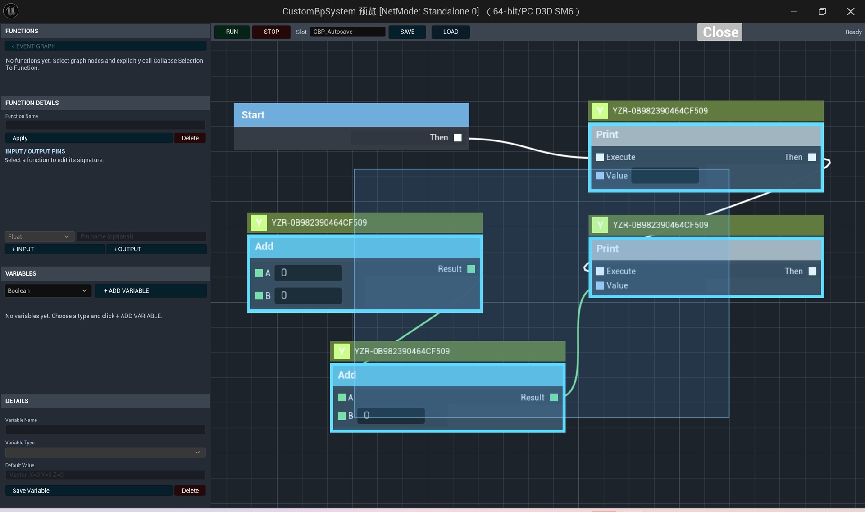865x512 pixels.
Task: Go back to EVENT GRAPH
Action: point(105,46)
